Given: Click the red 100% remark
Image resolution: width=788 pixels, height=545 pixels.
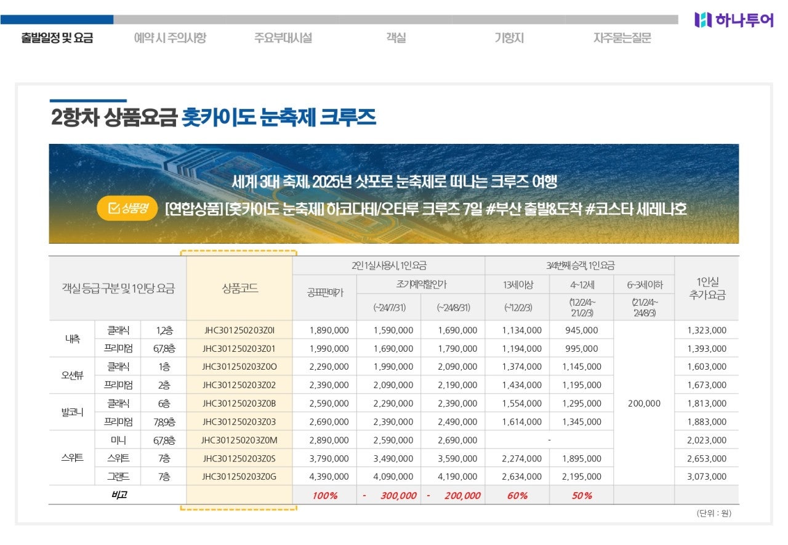Looking at the screenshot, I should coord(325,495).
